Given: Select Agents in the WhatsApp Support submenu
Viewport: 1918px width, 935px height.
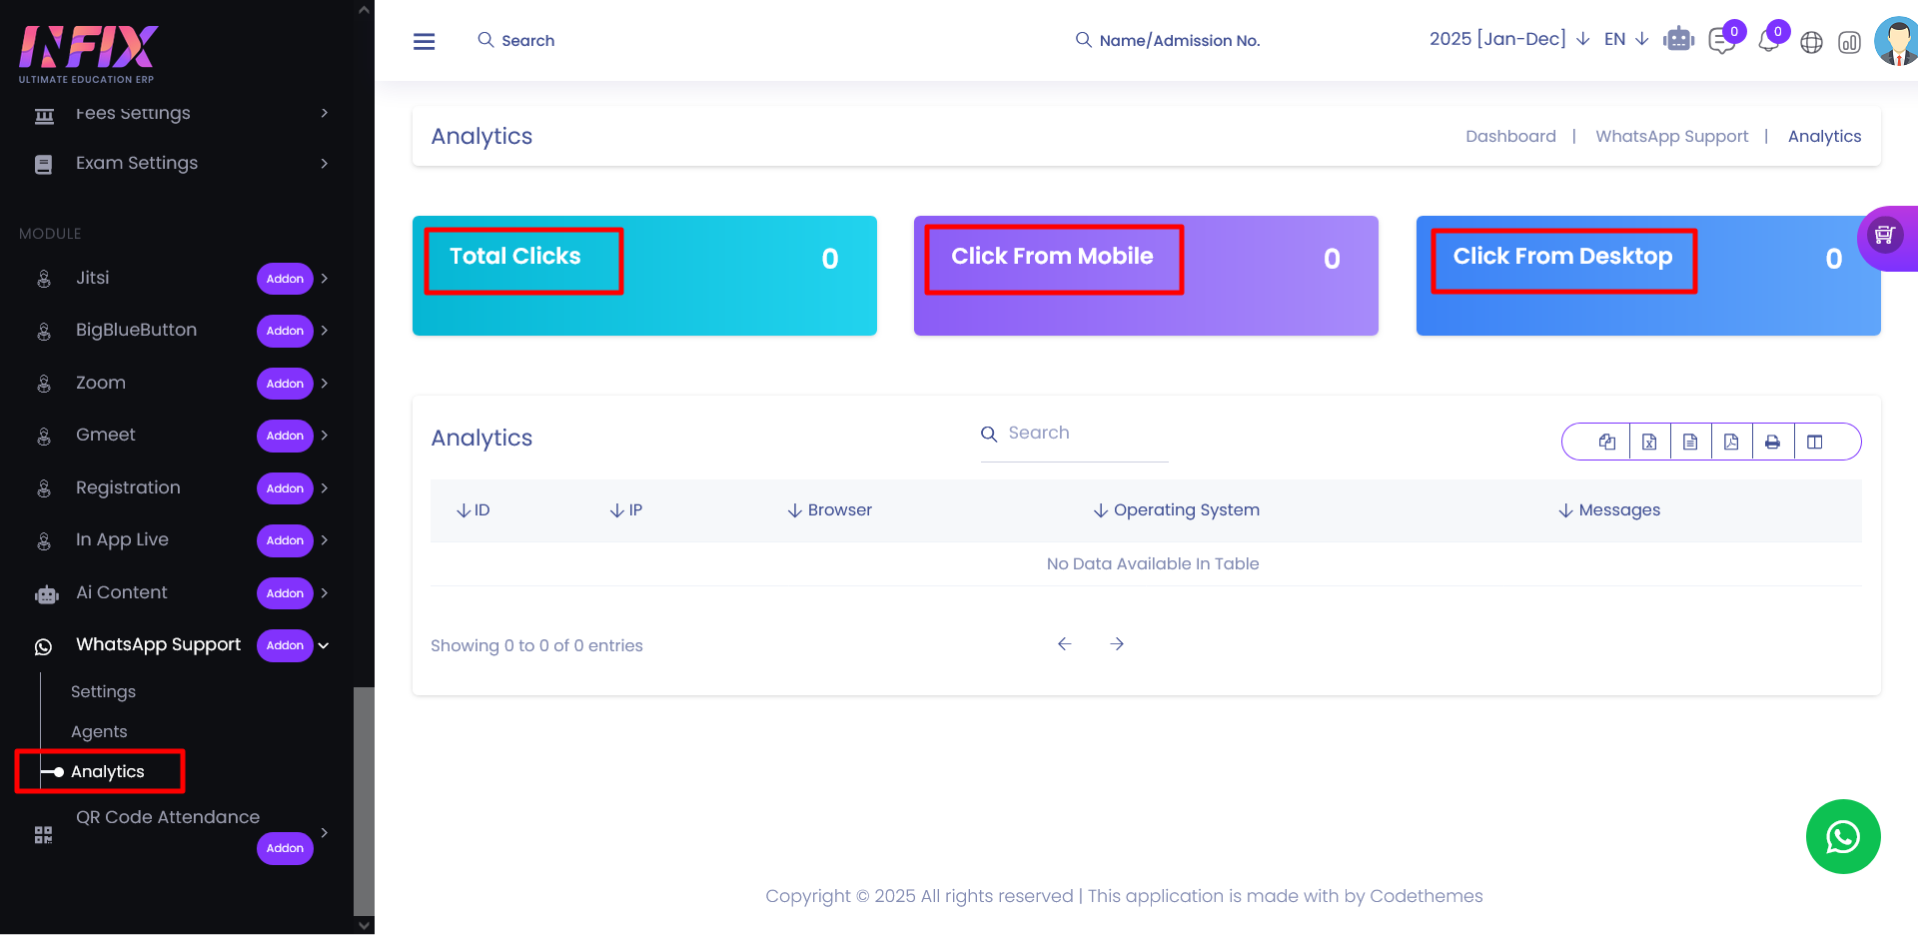Looking at the screenshot, I should pos(99,731).
